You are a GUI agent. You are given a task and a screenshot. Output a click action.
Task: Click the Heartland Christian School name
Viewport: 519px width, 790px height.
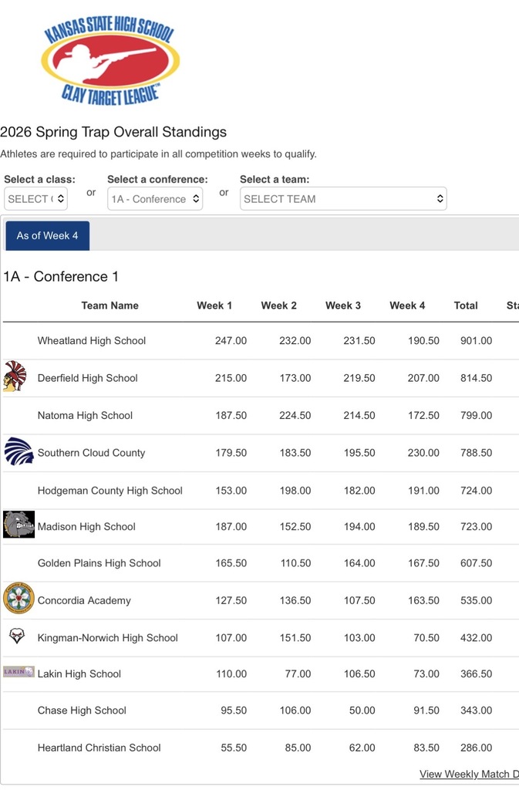click(x=99, y=747)
